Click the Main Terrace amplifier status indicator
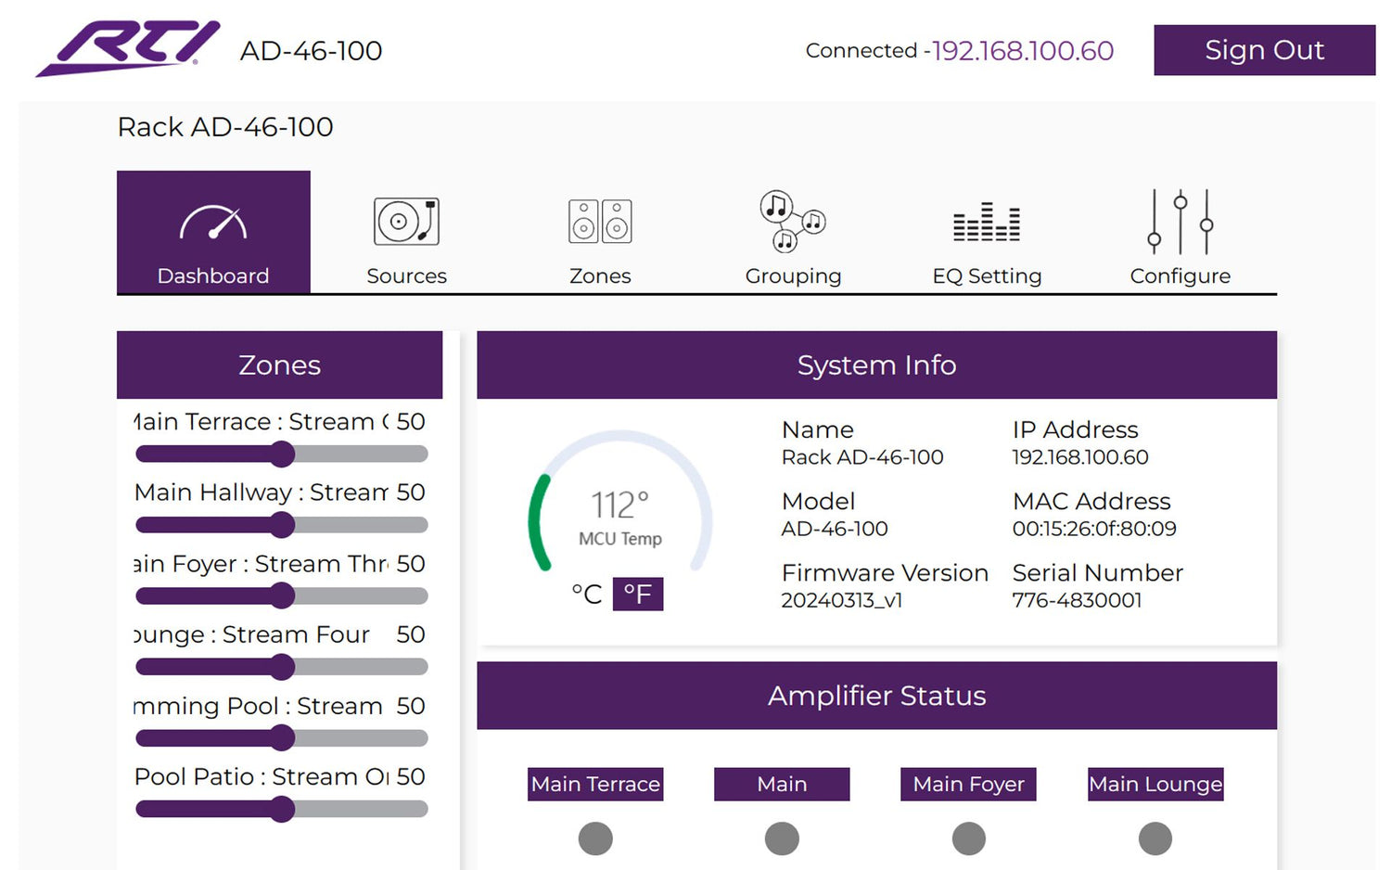This screenshot has height=870, width=1391. coord(595,838)
